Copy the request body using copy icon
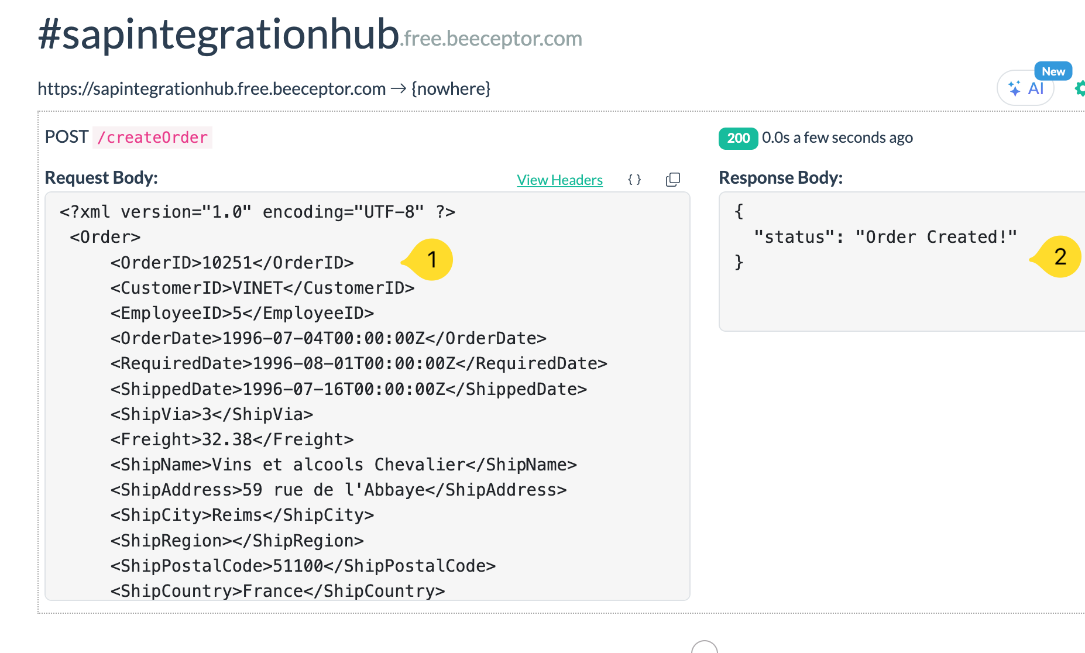The image size is (1085, 653). pos(672,180)
